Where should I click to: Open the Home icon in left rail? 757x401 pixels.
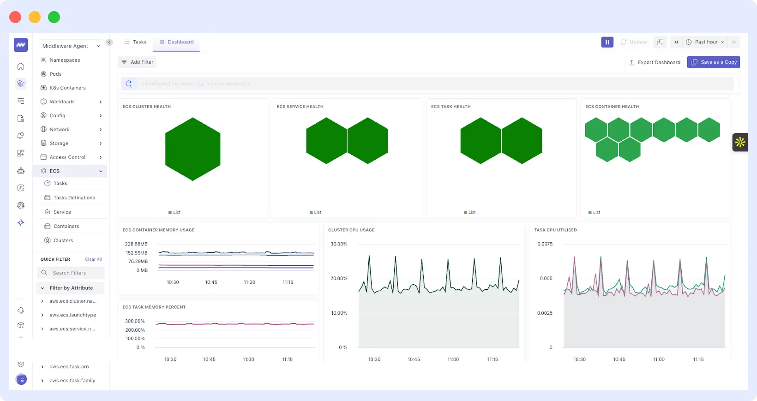point(21,66)
